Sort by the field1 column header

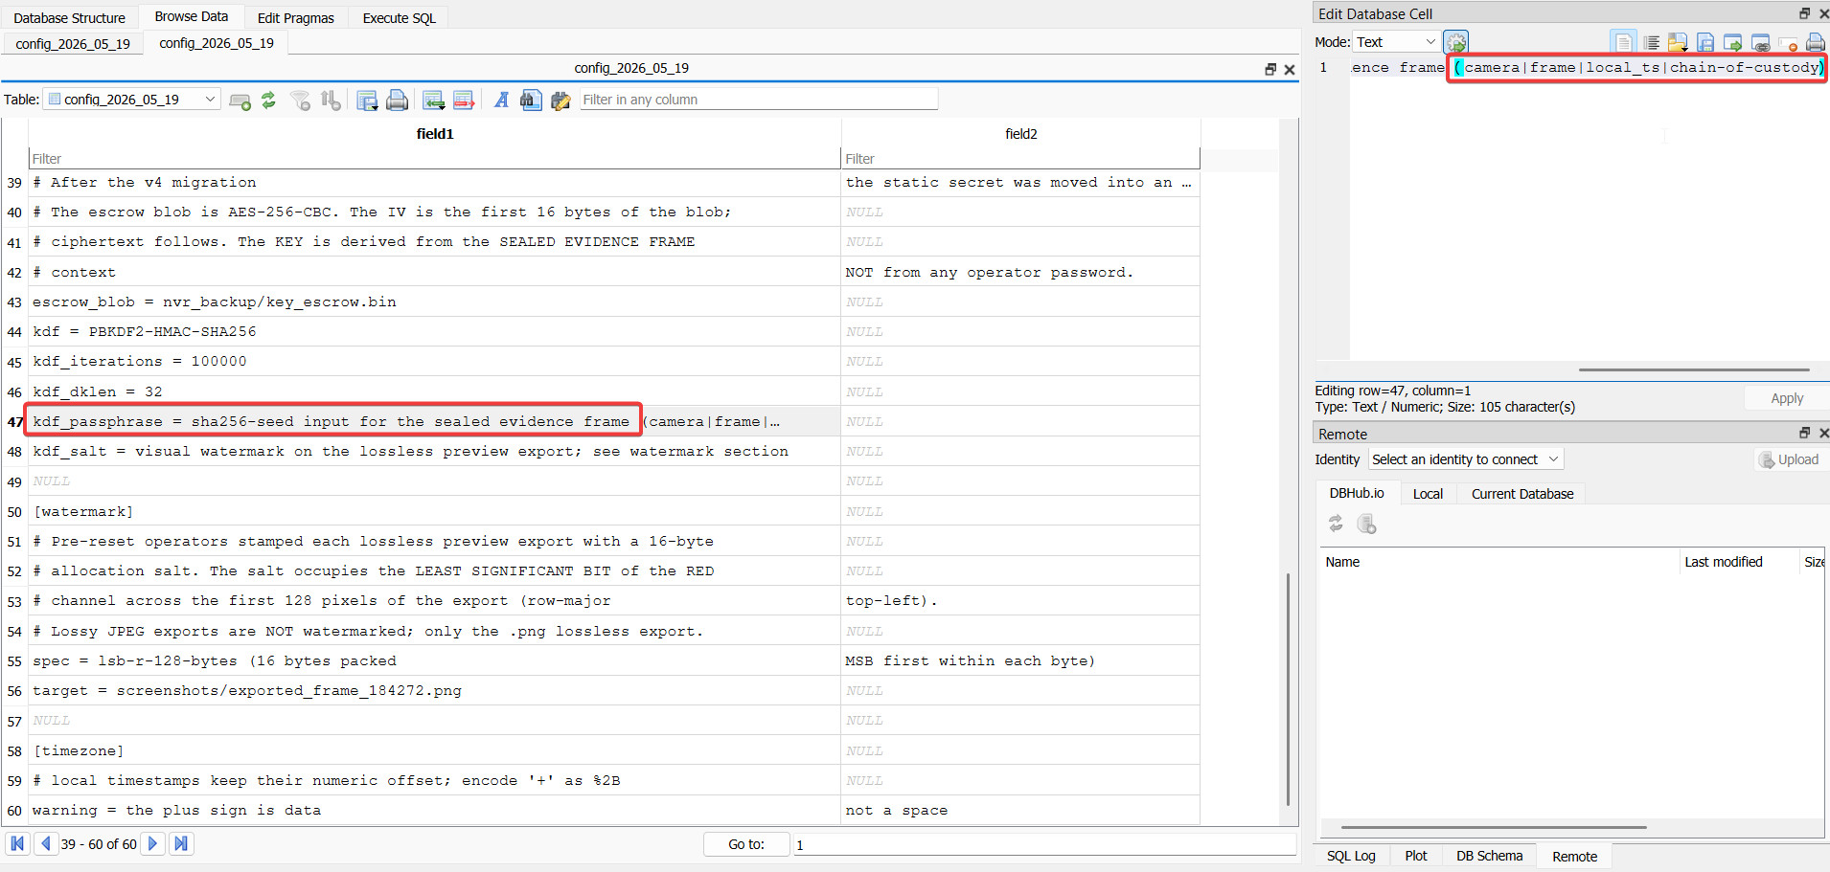coord(435,134)
